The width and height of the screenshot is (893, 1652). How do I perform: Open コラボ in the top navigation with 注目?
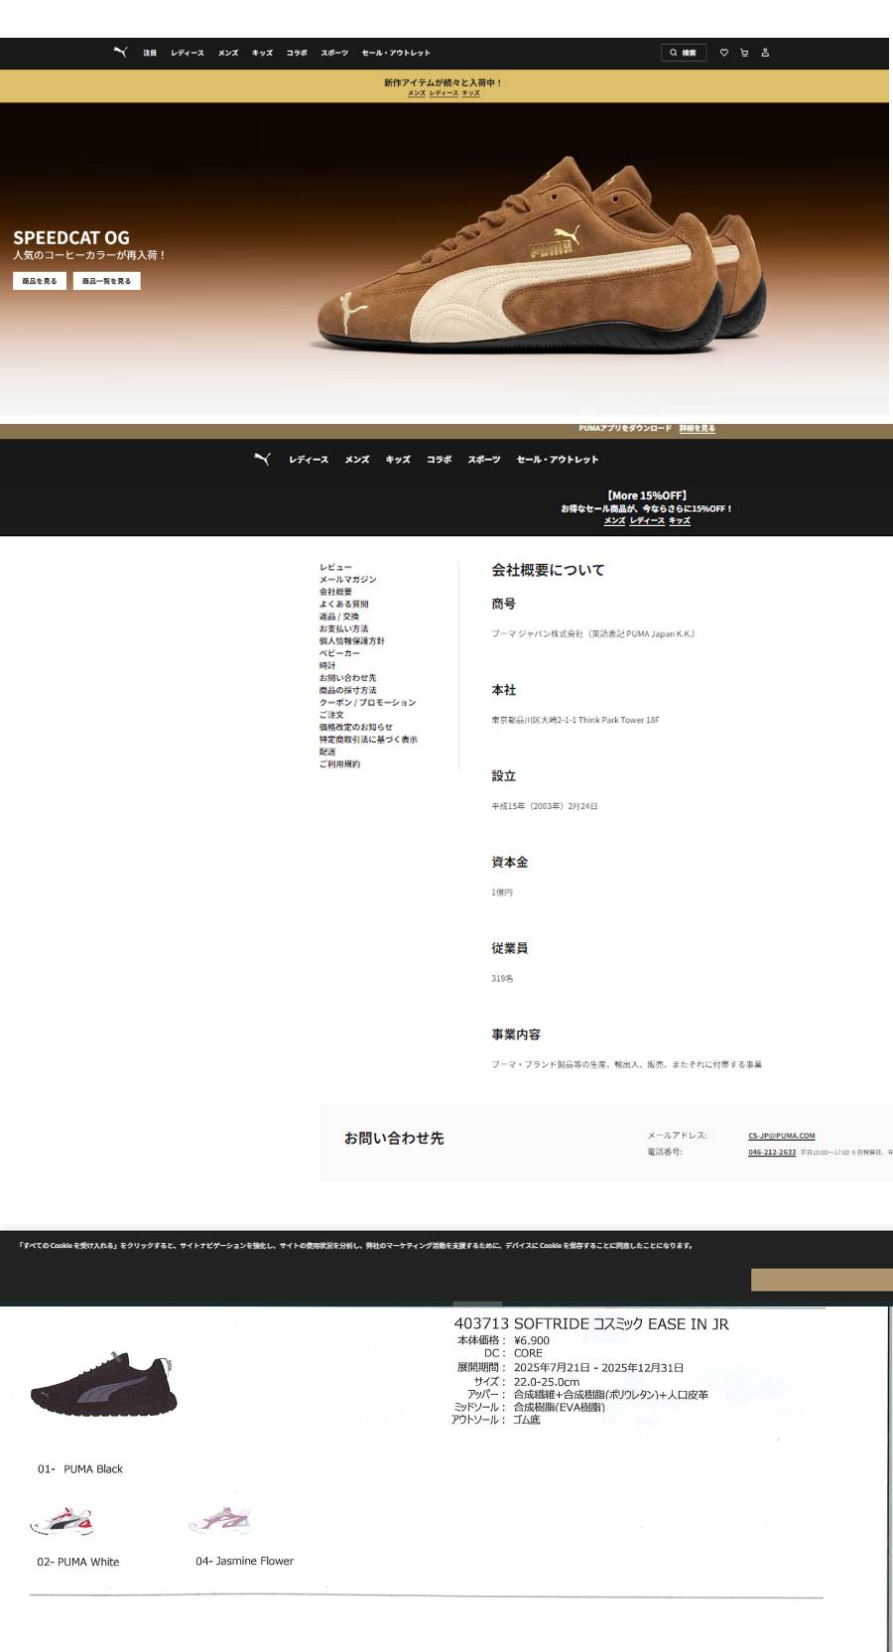(297, 53)
